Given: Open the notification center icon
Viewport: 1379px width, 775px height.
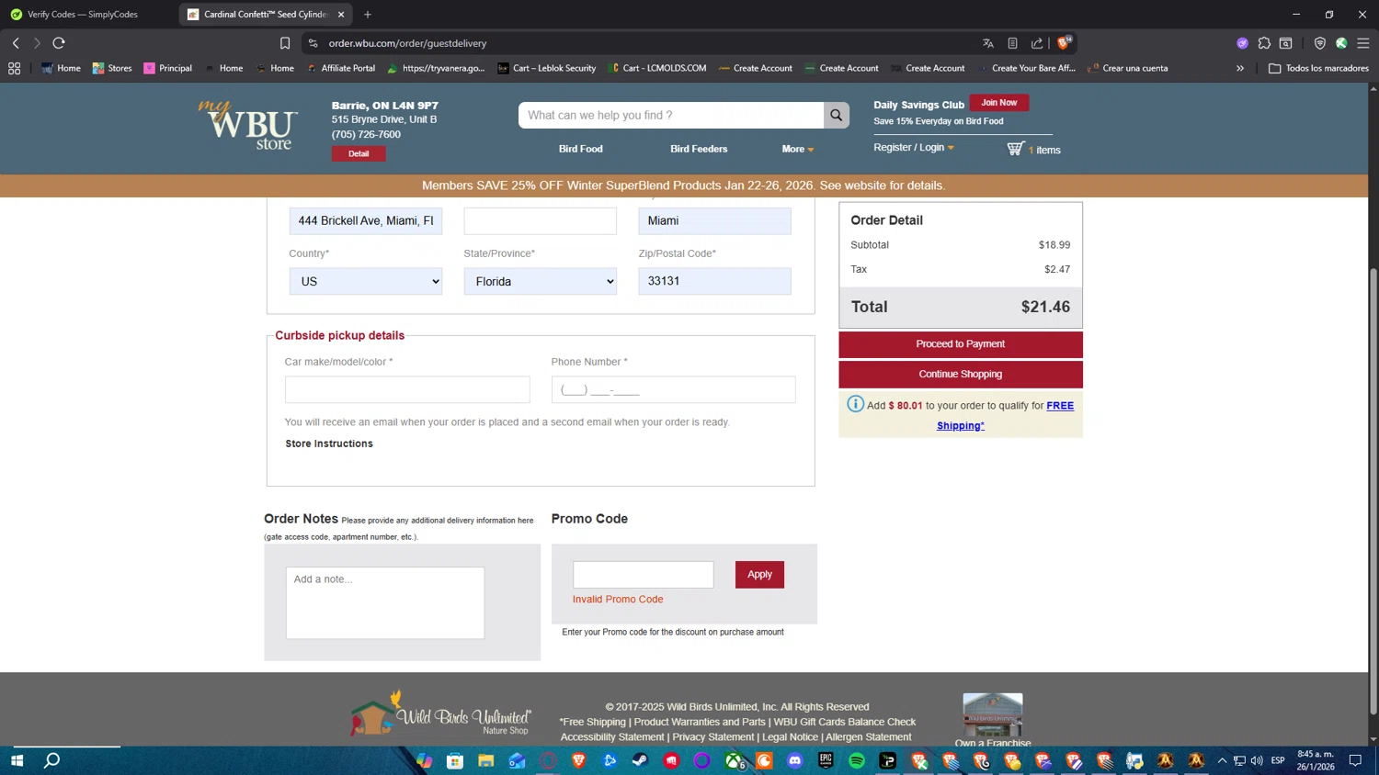Looking at the screenshot, I should 1355,760.
